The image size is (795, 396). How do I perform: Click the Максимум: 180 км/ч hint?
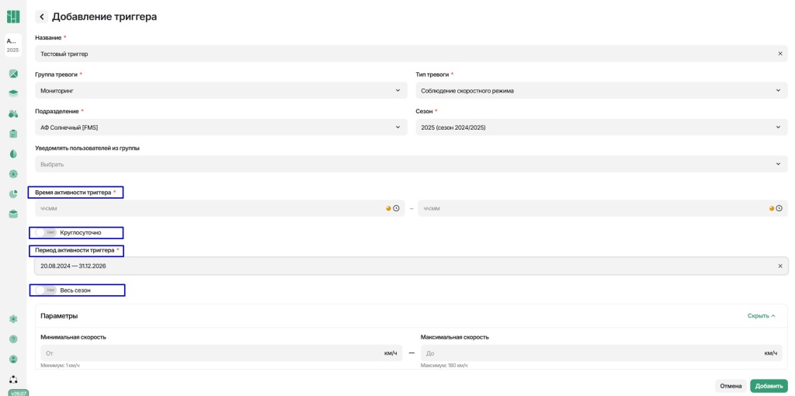pyautogui.click(x=443, y=365)
